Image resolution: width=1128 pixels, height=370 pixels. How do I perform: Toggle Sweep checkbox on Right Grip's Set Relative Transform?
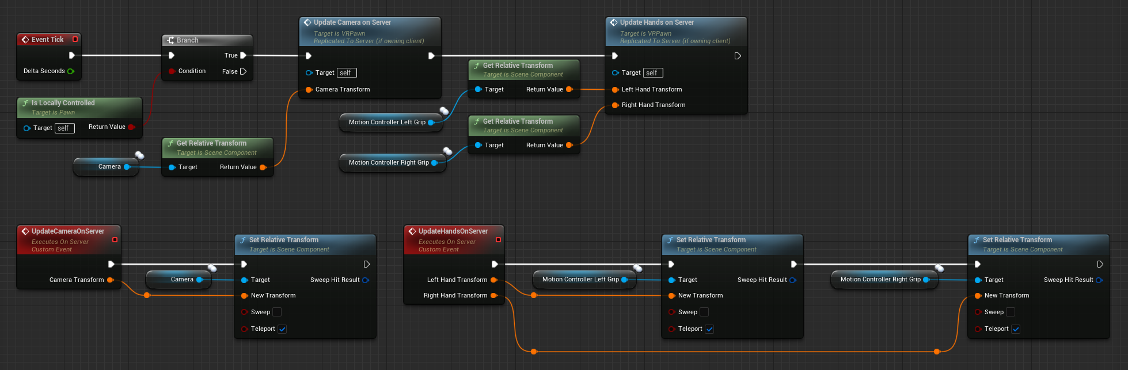click(1011, 312)
